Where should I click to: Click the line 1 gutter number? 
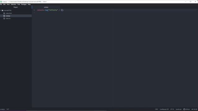34,10
